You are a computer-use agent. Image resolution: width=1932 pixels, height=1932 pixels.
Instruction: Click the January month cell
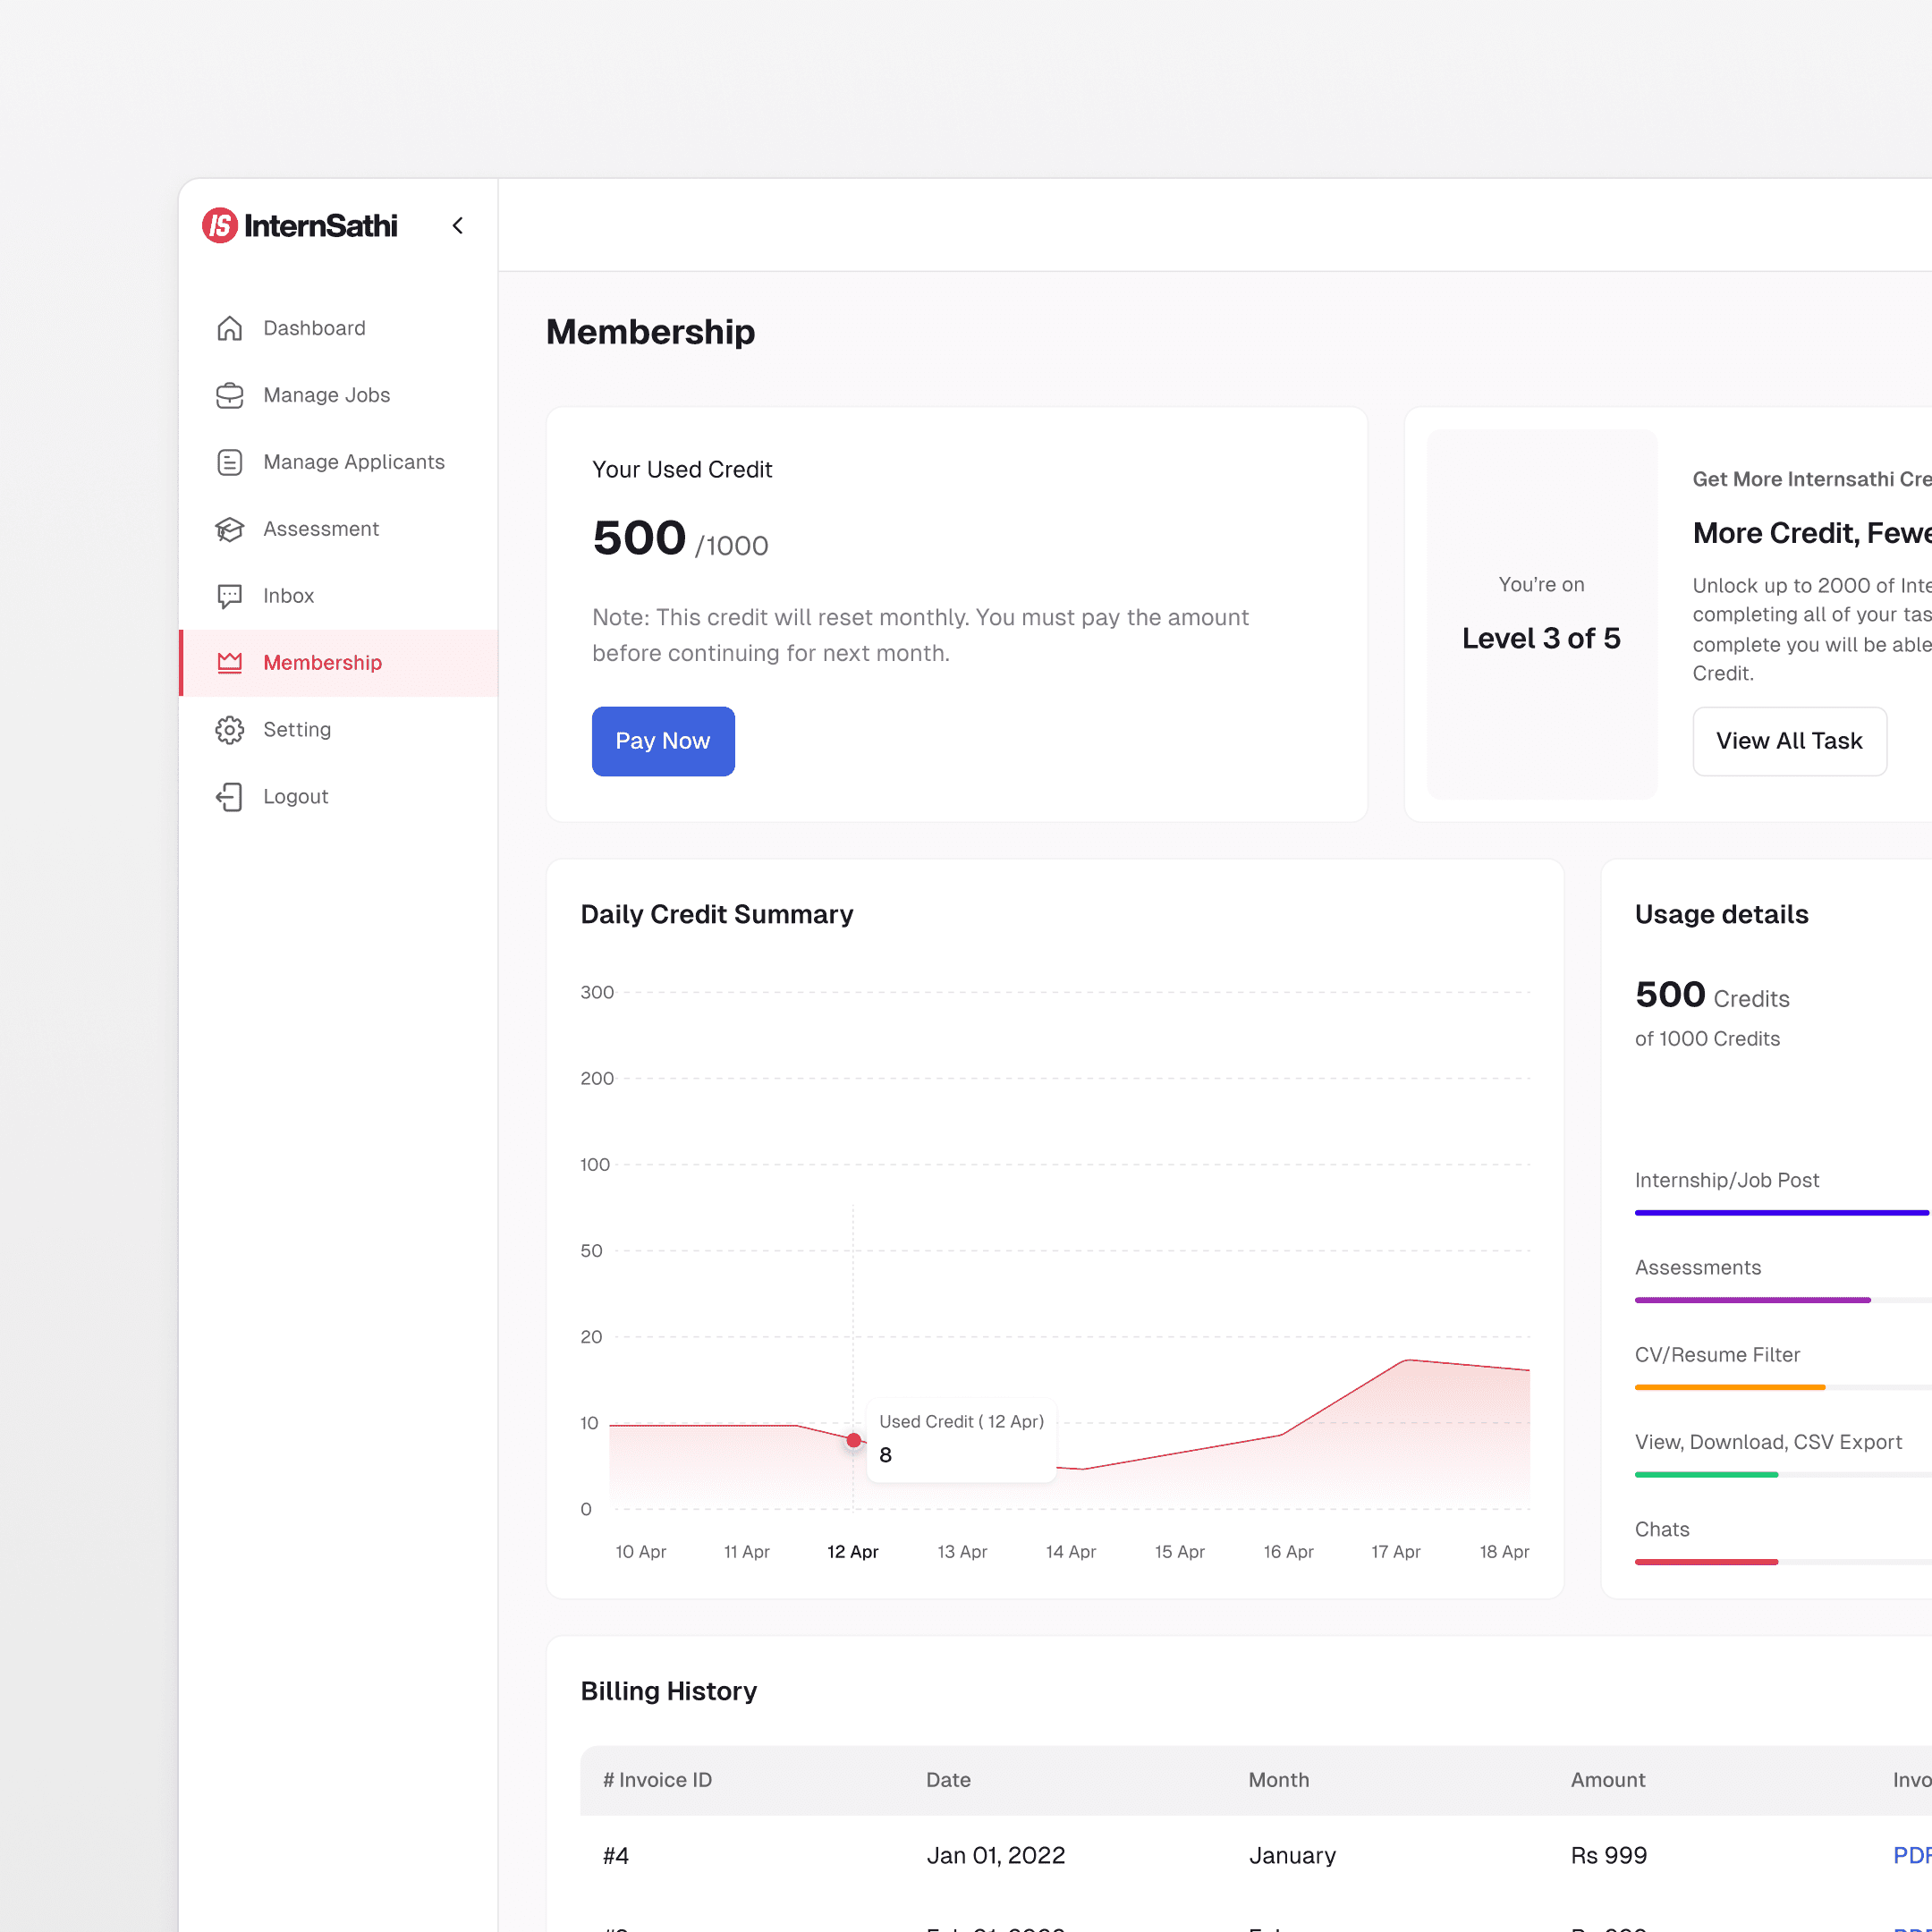point(1292,1856)
